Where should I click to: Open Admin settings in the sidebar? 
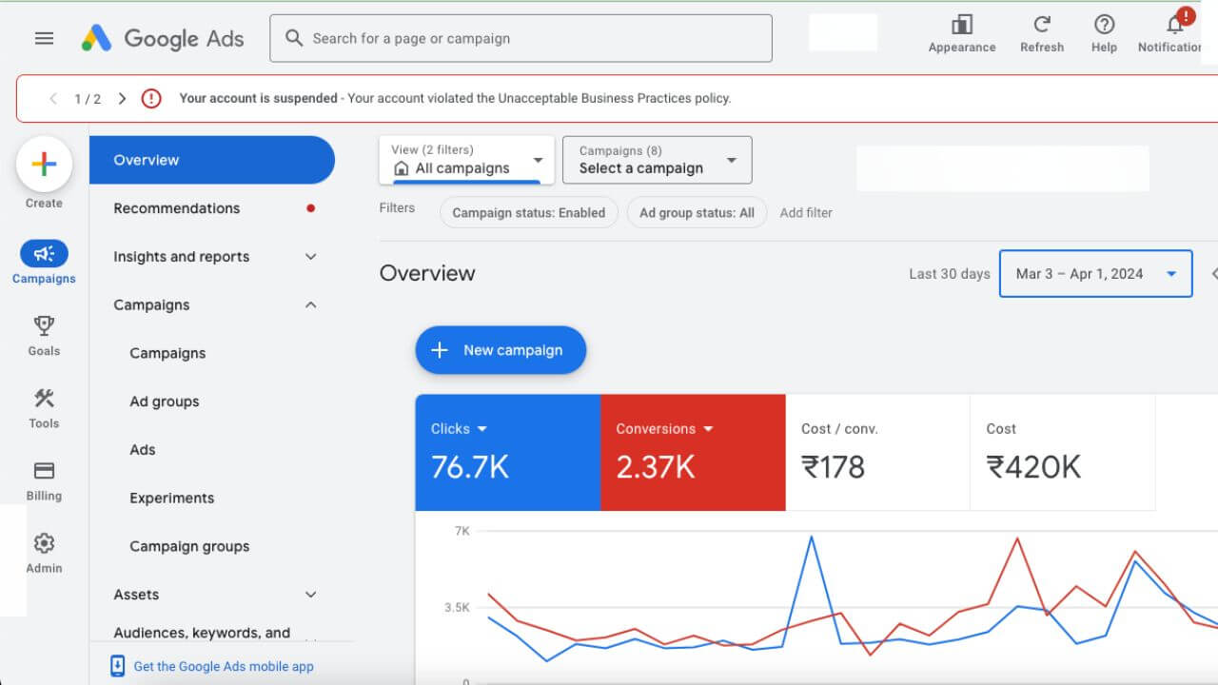44,553
